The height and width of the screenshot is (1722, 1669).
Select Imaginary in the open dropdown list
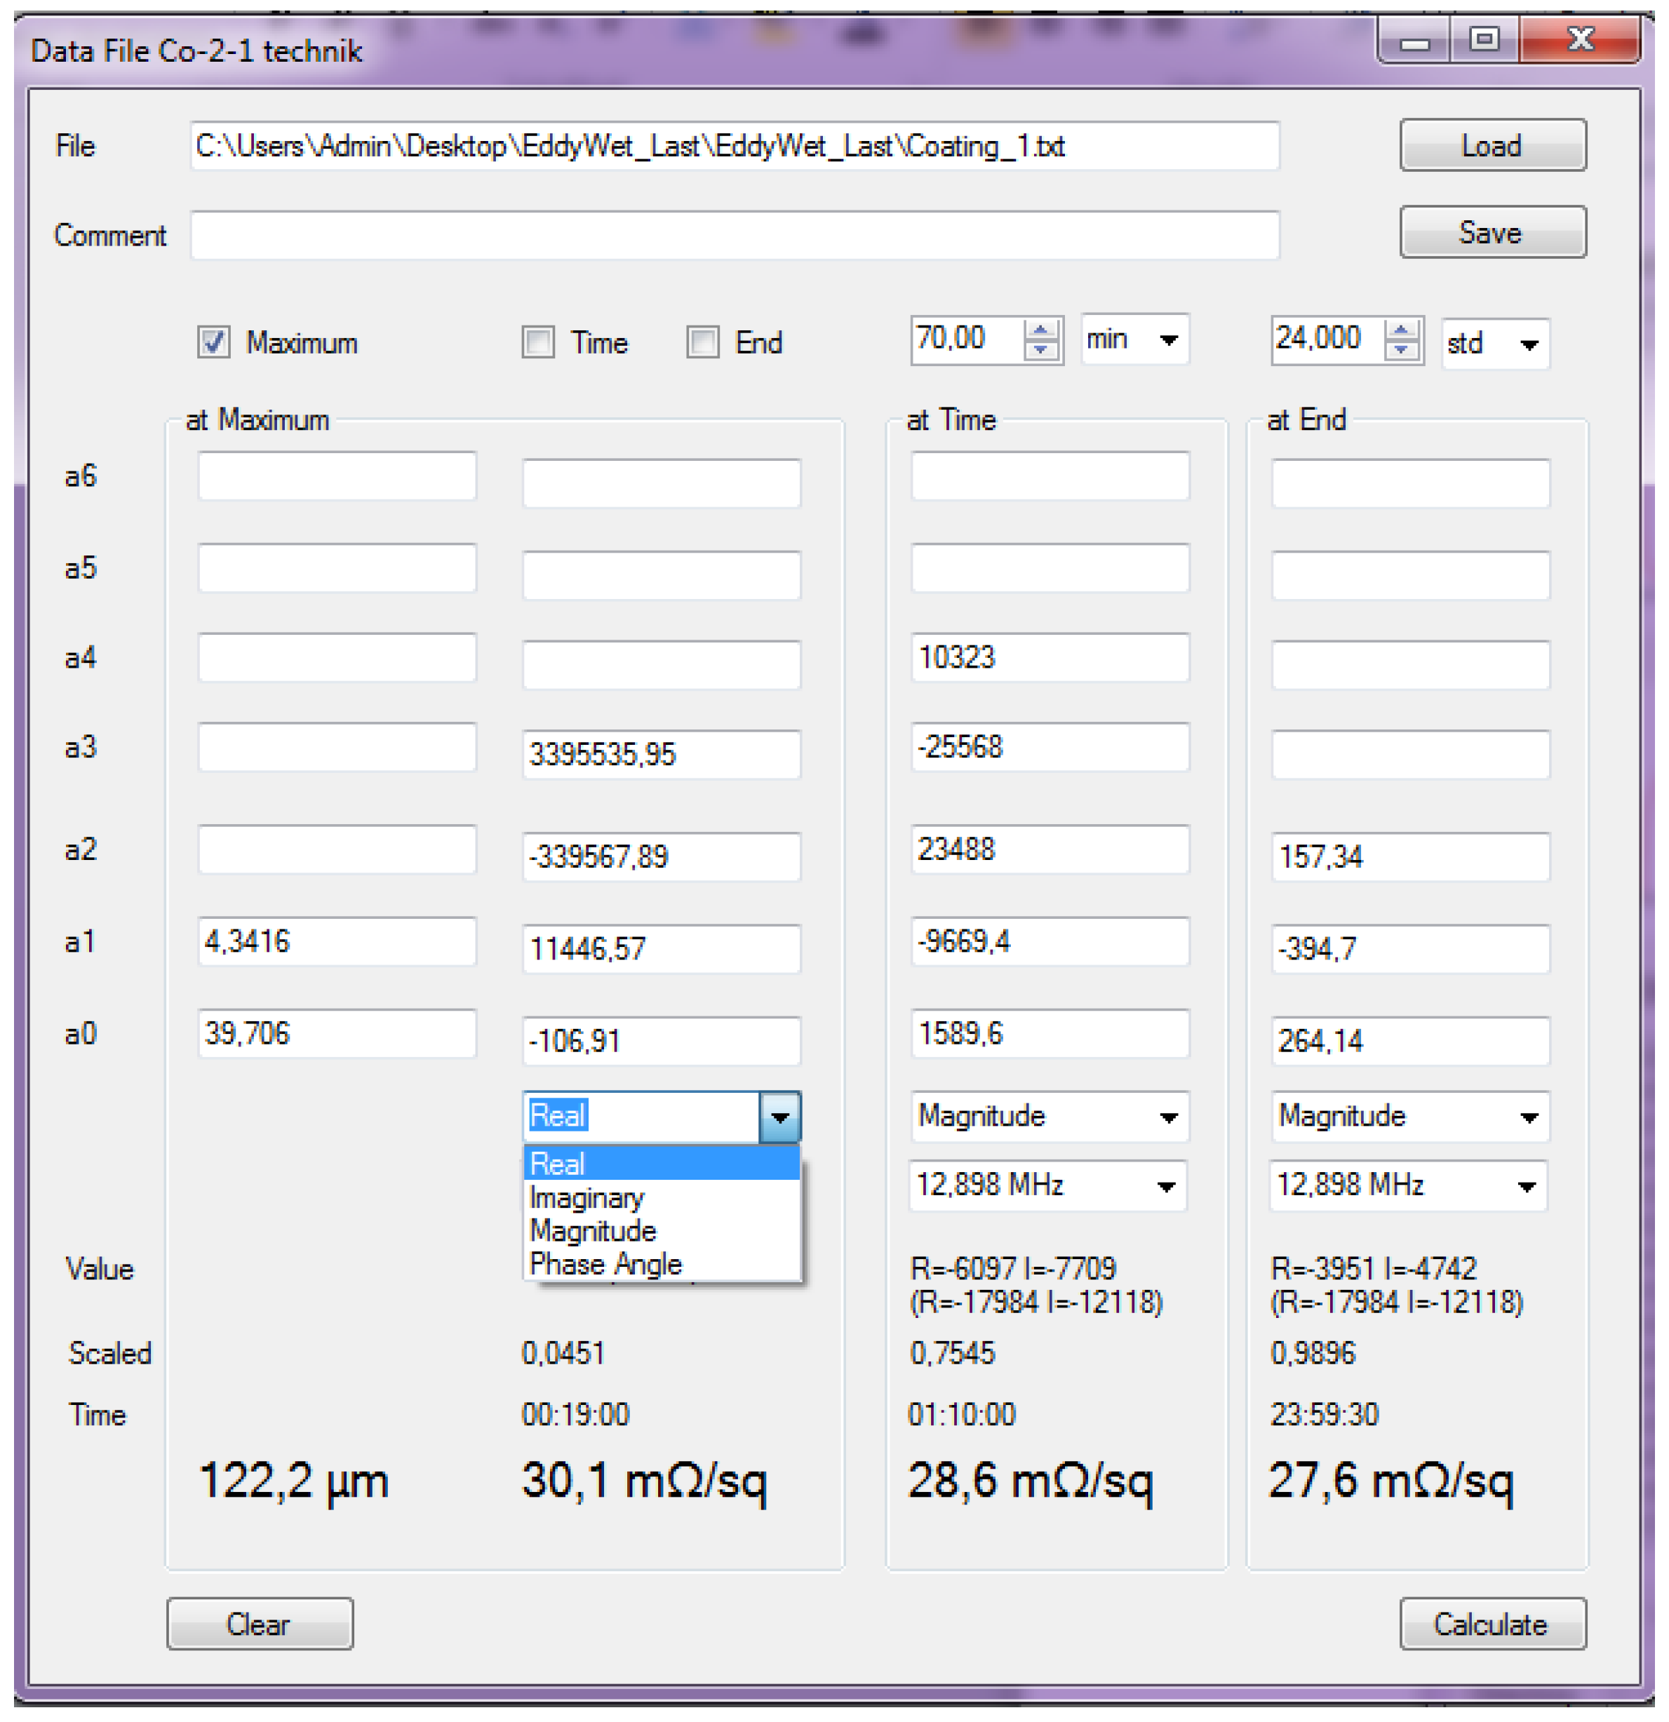[x=661, y=1197]
